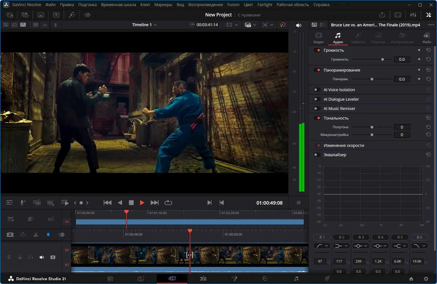
Task: Toggle equalizer band B 1
Action: [322, 237]
